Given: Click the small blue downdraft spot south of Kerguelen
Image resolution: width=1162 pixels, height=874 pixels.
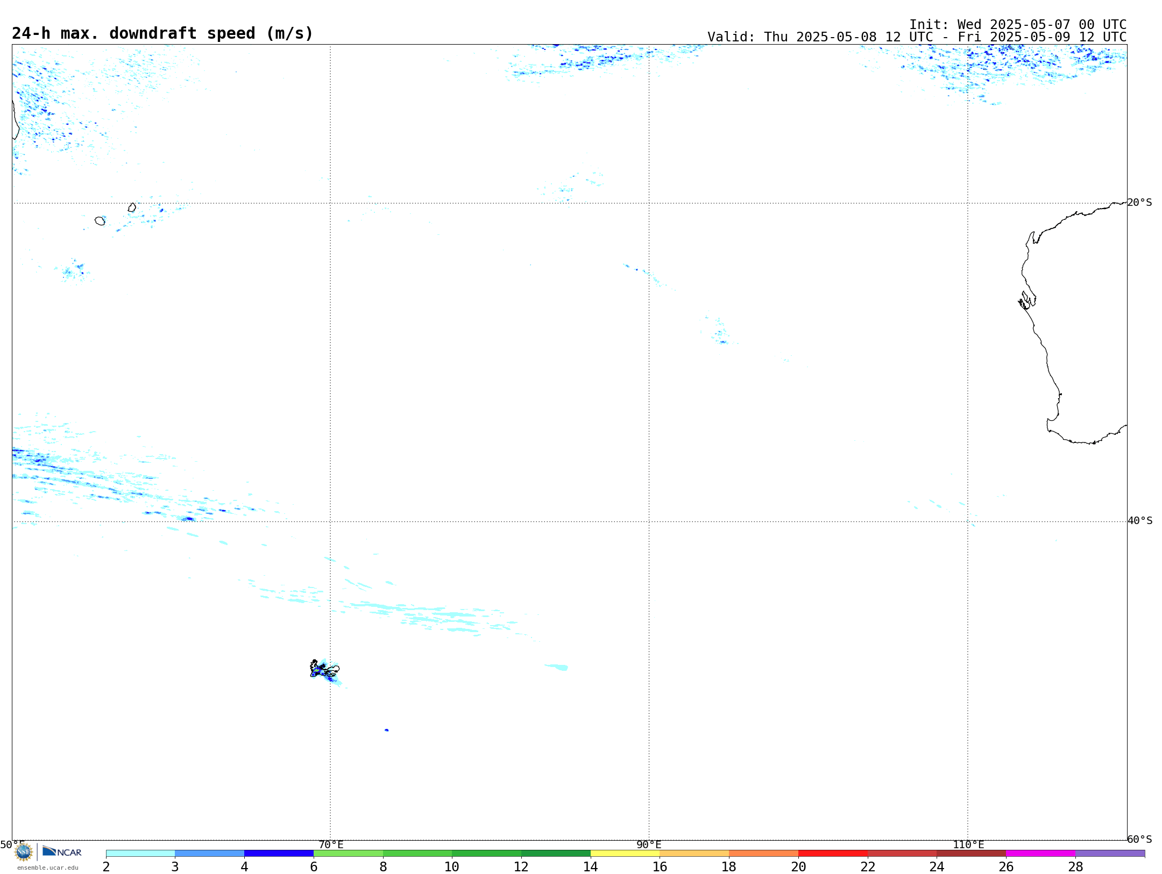Looking at the screenshot, I should 386,730.
